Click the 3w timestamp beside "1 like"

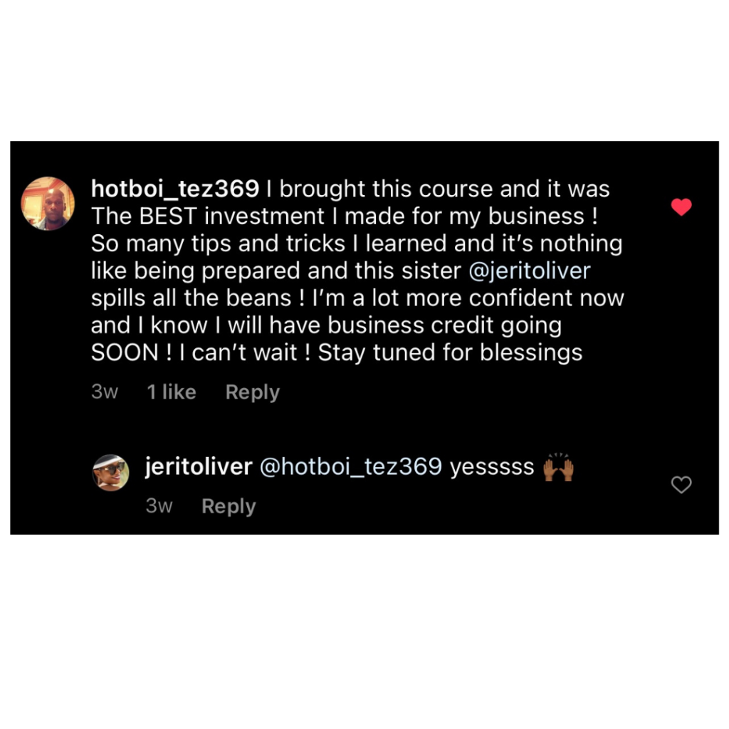pyautogui.click(x=105, y=392)
